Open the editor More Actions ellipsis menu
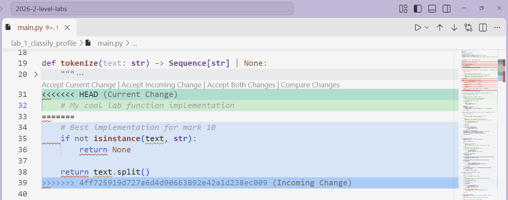The height and width of the screenshot is (200, 508). (497, 27)
